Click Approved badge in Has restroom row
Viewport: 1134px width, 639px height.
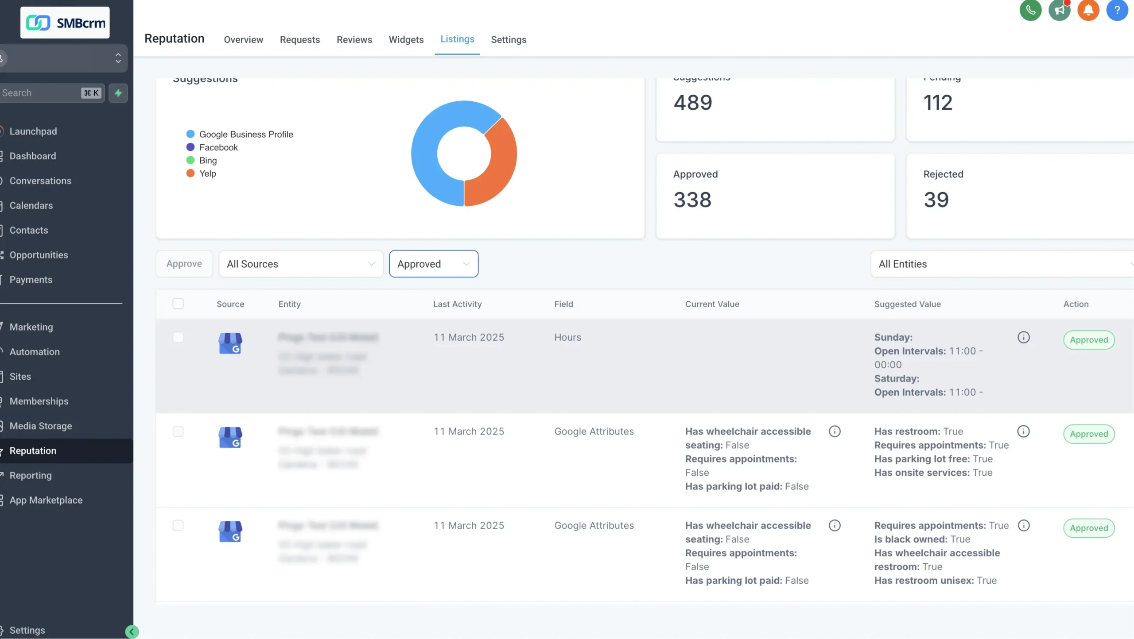1089,434
